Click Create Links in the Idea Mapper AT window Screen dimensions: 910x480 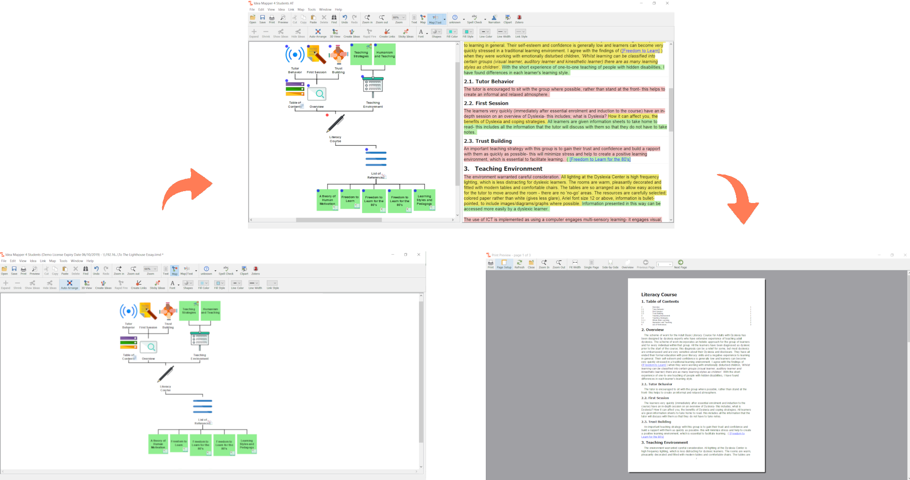click(x=387, y=33)
